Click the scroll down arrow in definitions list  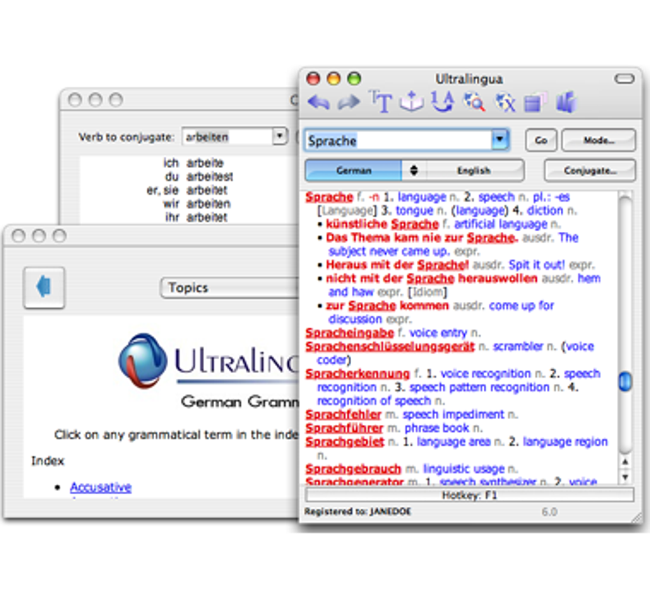625,476
